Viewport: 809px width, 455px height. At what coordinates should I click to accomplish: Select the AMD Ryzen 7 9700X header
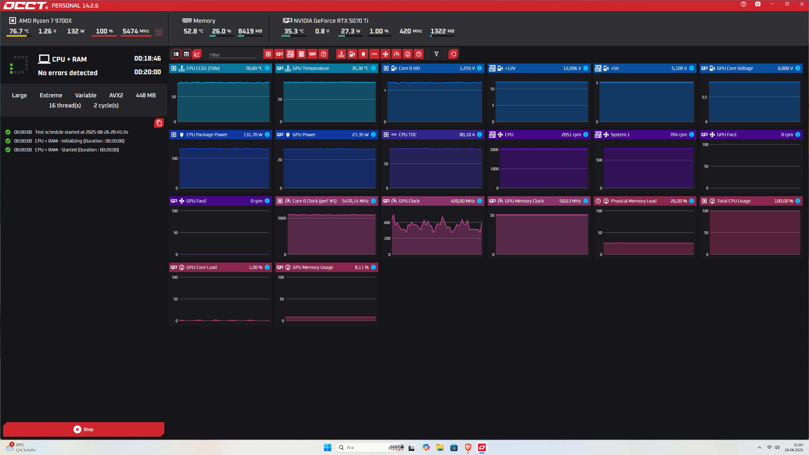click(40, 21)
